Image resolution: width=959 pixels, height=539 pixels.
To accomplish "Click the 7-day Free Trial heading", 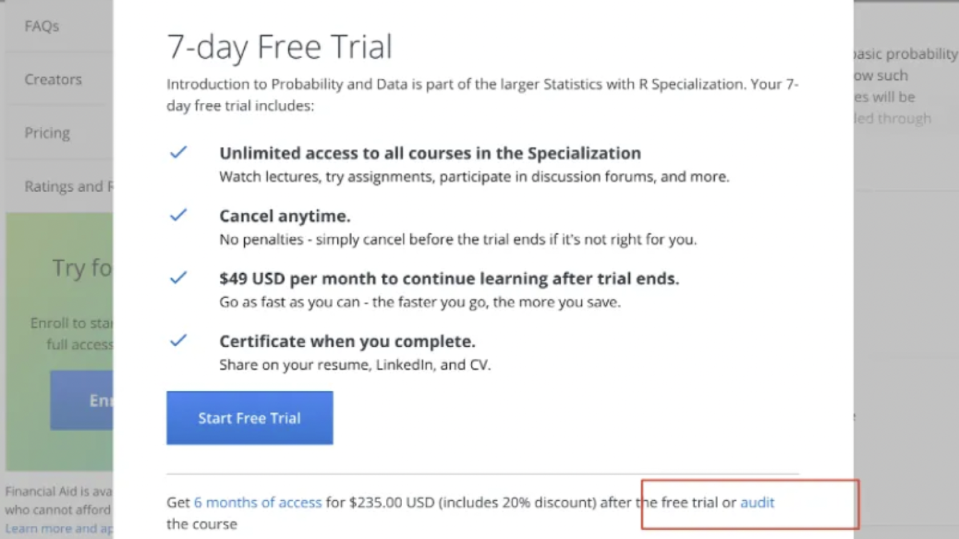I will (x=280, y=47).
